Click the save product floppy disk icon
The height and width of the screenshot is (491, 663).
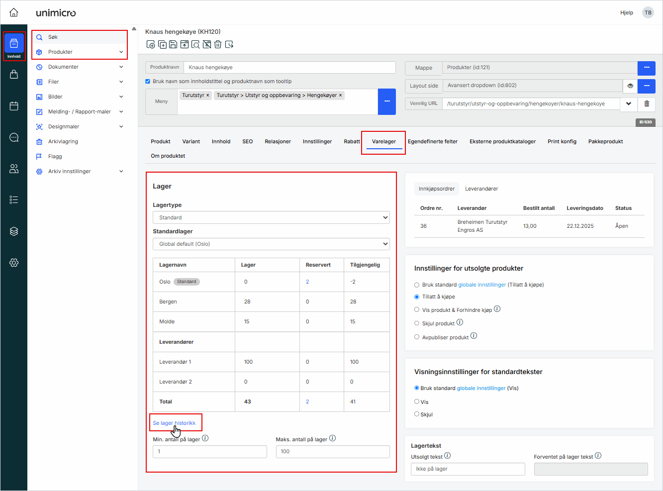pyautogui.click(x=173, y=45)
